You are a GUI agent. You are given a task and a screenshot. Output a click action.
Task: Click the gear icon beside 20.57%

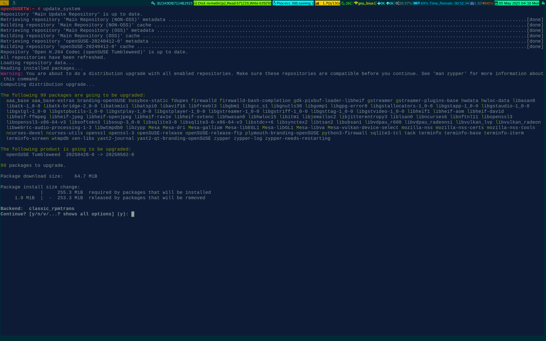coord(397,3)
